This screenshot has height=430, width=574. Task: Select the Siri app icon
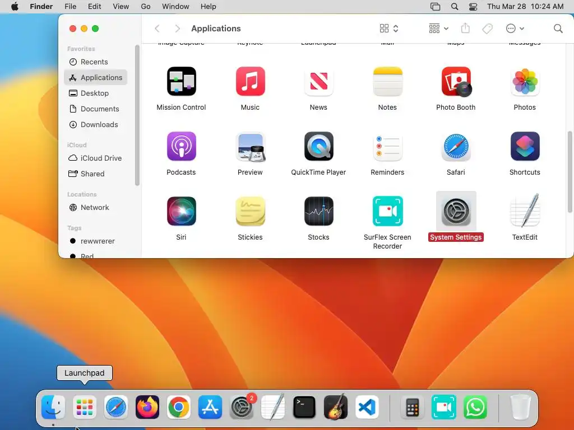tap(181, 211)
